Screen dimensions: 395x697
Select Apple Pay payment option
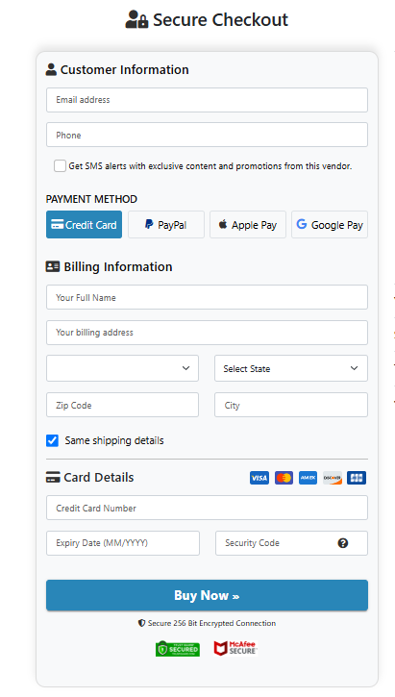point(248,224)
